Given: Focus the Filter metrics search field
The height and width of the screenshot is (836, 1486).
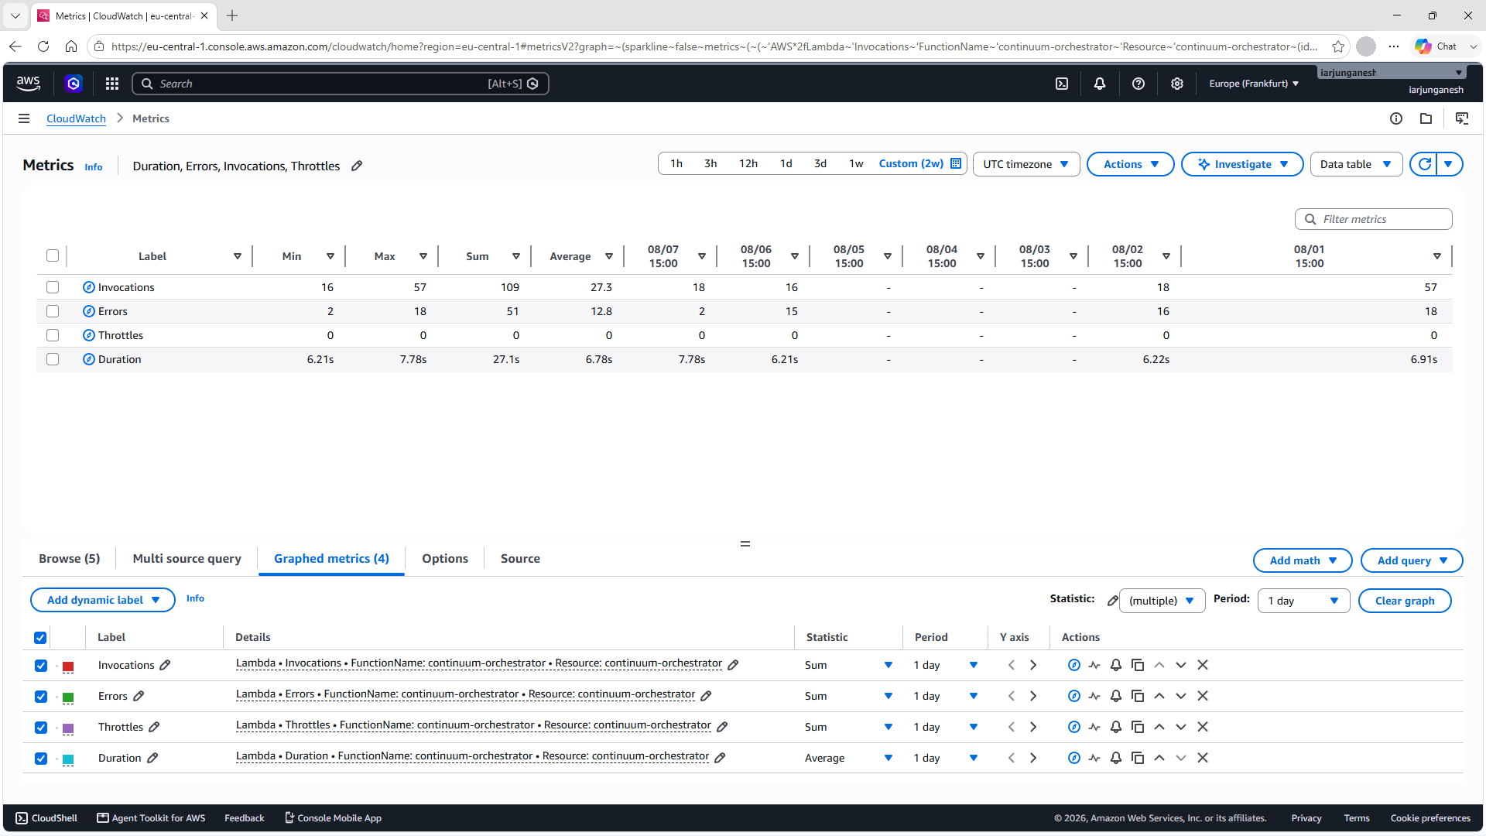Looking at the screenshot, I should pyautogui.click(x=1374, y=219).
